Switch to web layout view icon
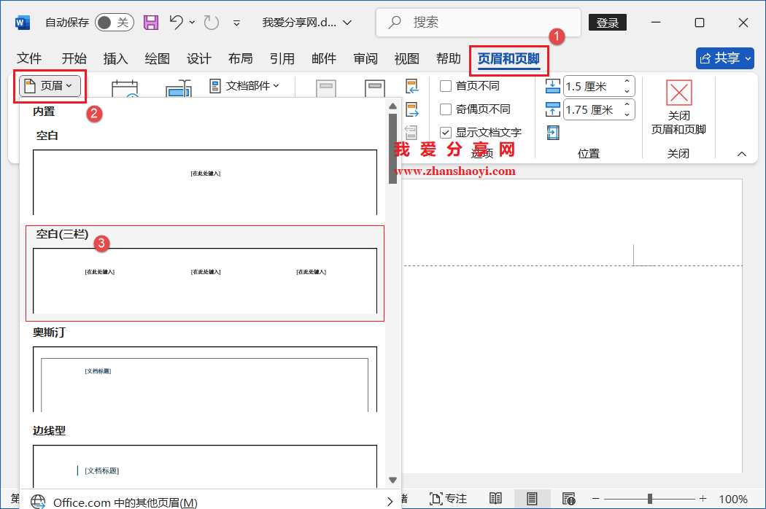The height and width of the screenshot is (509, 766). (568, 499)
